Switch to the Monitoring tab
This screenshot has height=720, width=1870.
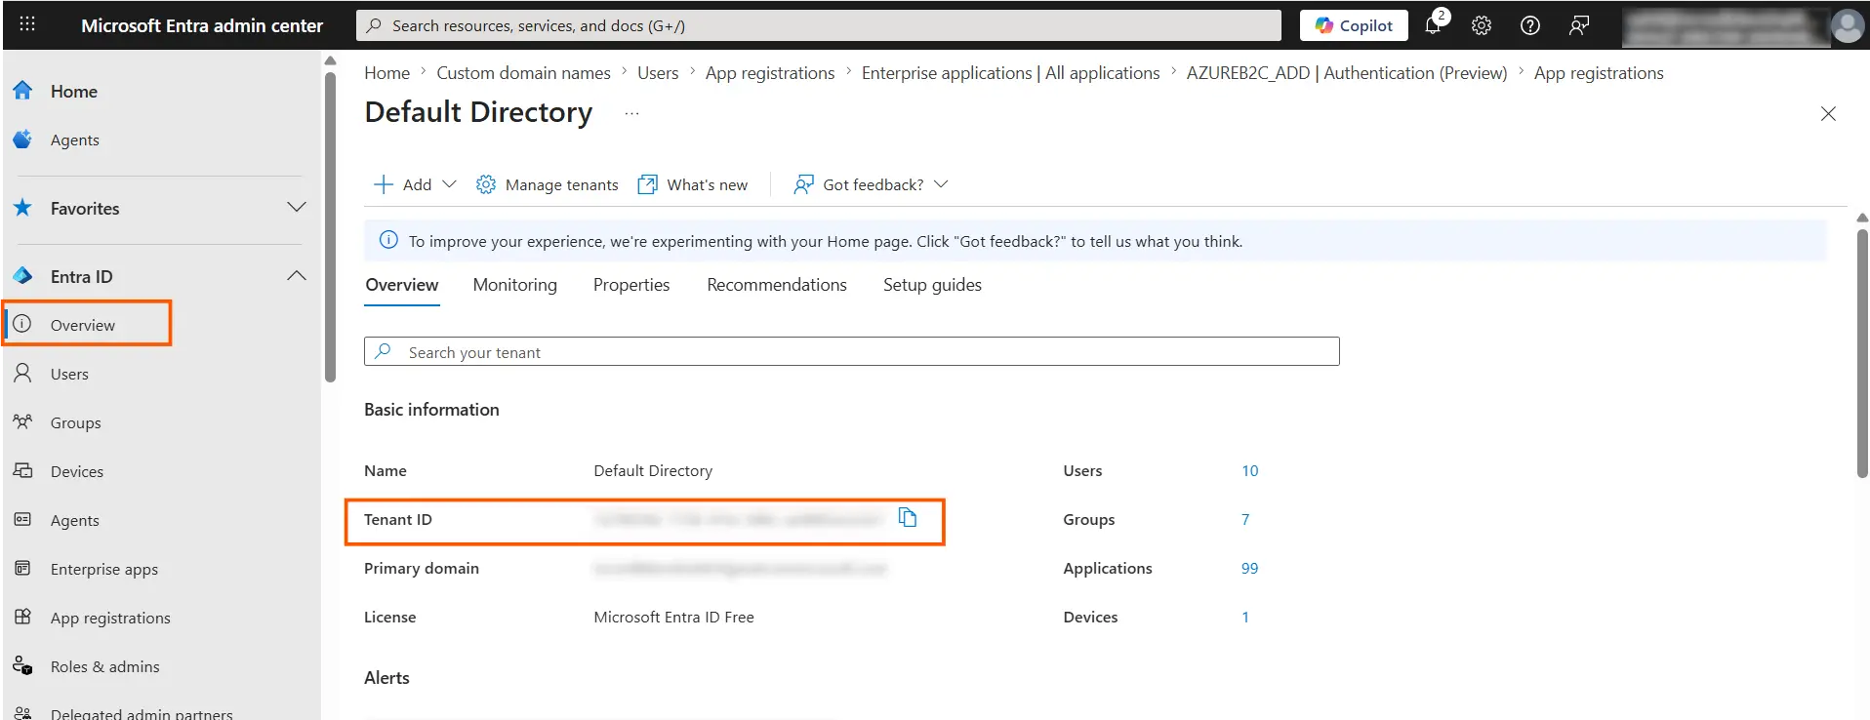[x=514, y=285]
